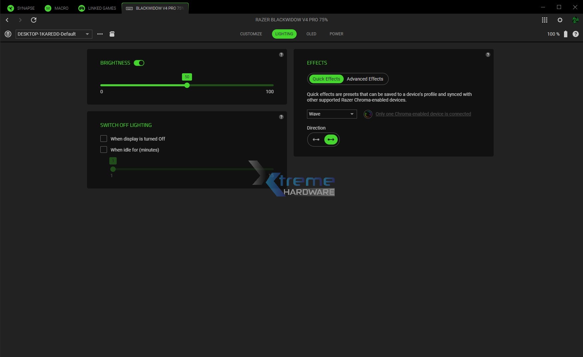Open the DESKTOP-1KAREDD-Default profile dropdown
This screenshot has width=583, height=357.
[x=53, y=34]
